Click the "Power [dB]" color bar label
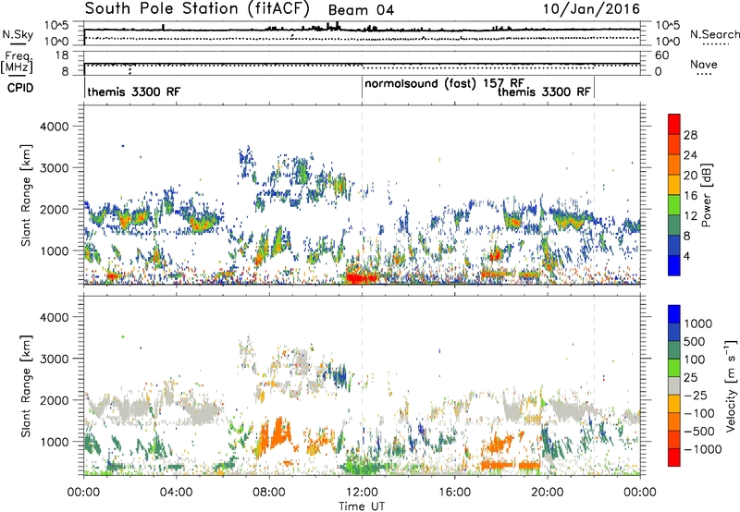Viewport: 740px width, 512px height. [x=707, y=195]
